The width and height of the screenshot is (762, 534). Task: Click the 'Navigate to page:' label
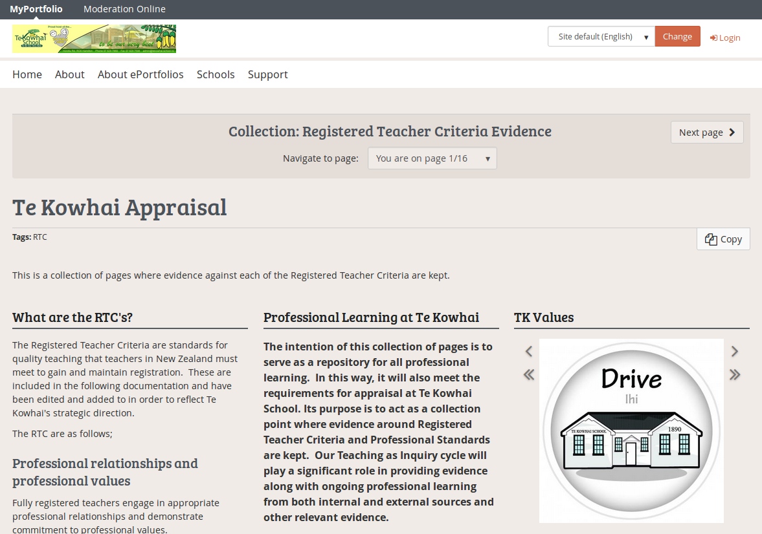tap(320, 159)
